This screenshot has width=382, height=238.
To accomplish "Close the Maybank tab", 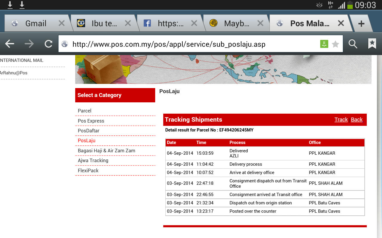I will 260,23.
